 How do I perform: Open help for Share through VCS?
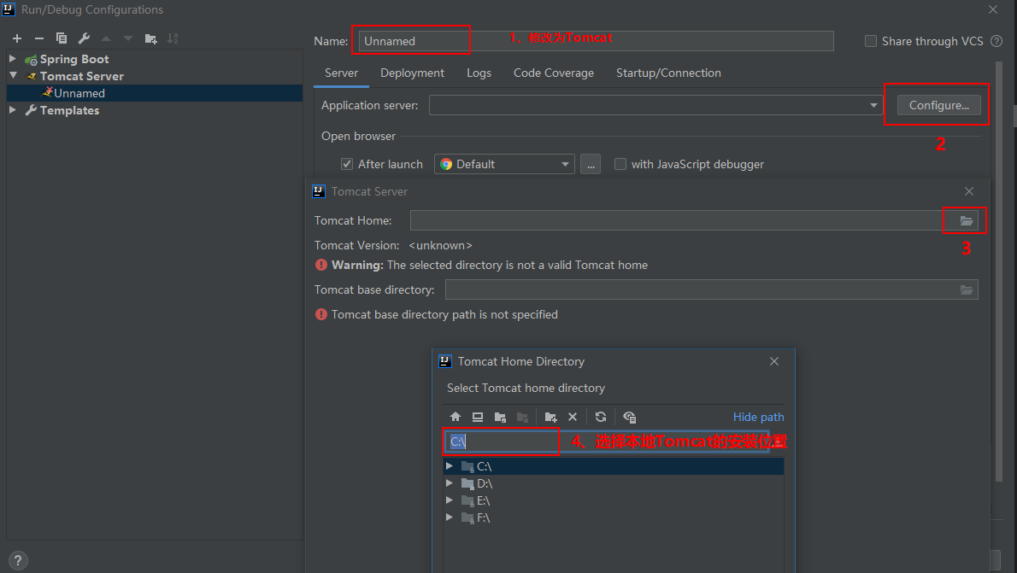pos(996,41)
